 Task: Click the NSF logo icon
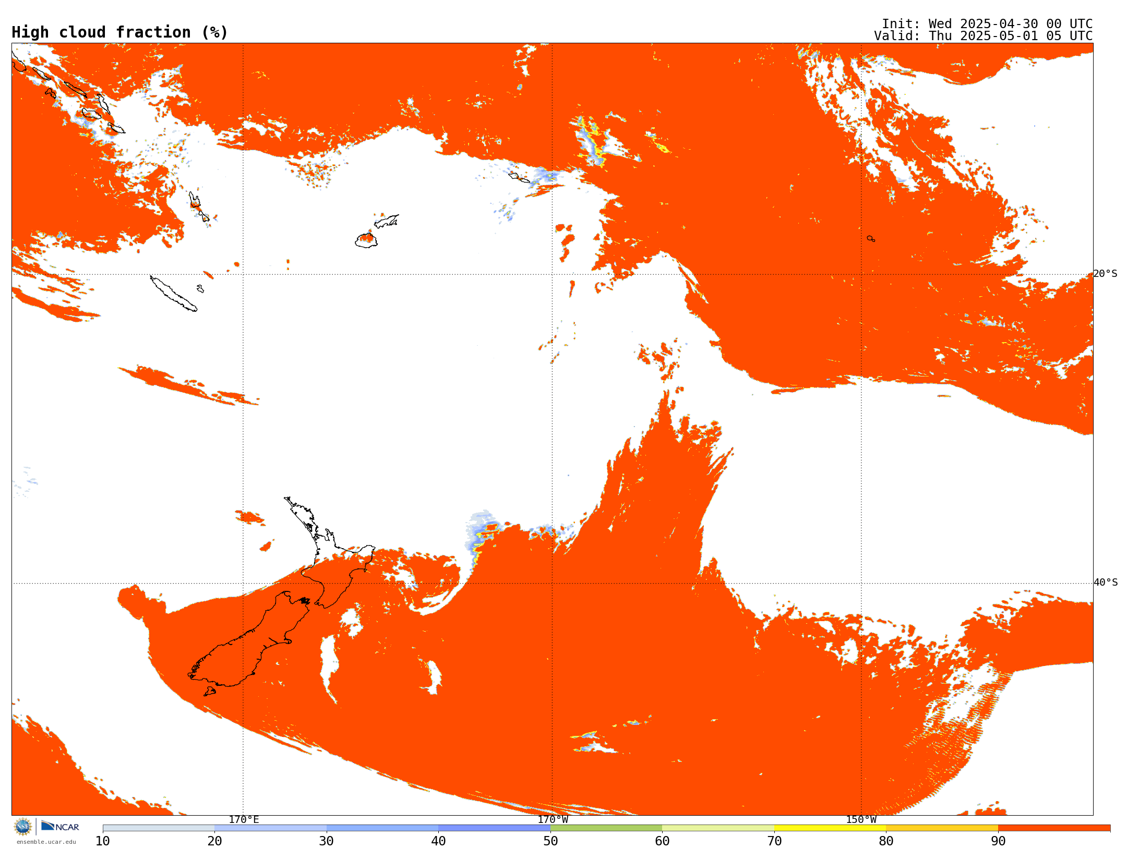[x=23, y=827]
